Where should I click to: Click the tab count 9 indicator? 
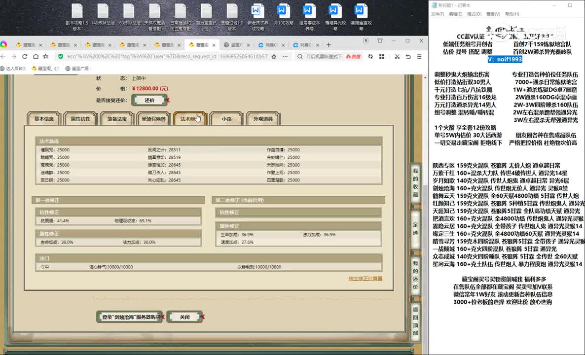(366, 40)
